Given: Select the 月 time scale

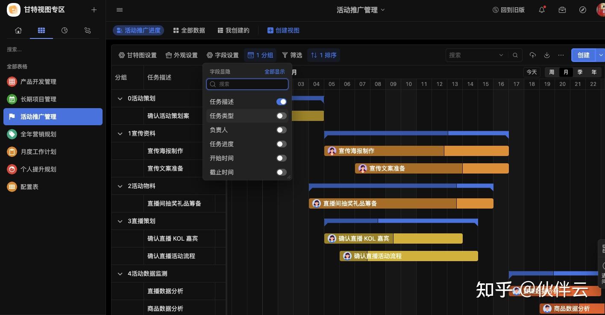Looking at the screenshot, I should [566, 72].
